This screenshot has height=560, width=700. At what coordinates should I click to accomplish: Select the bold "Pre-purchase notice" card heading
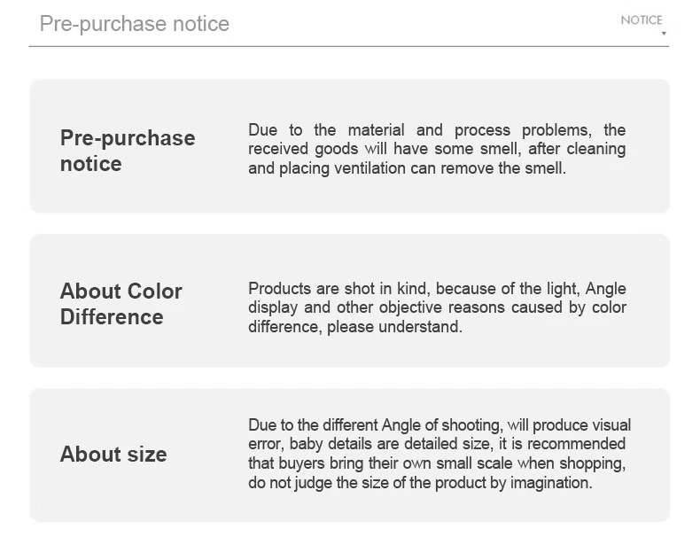click(x=128, y=151)
